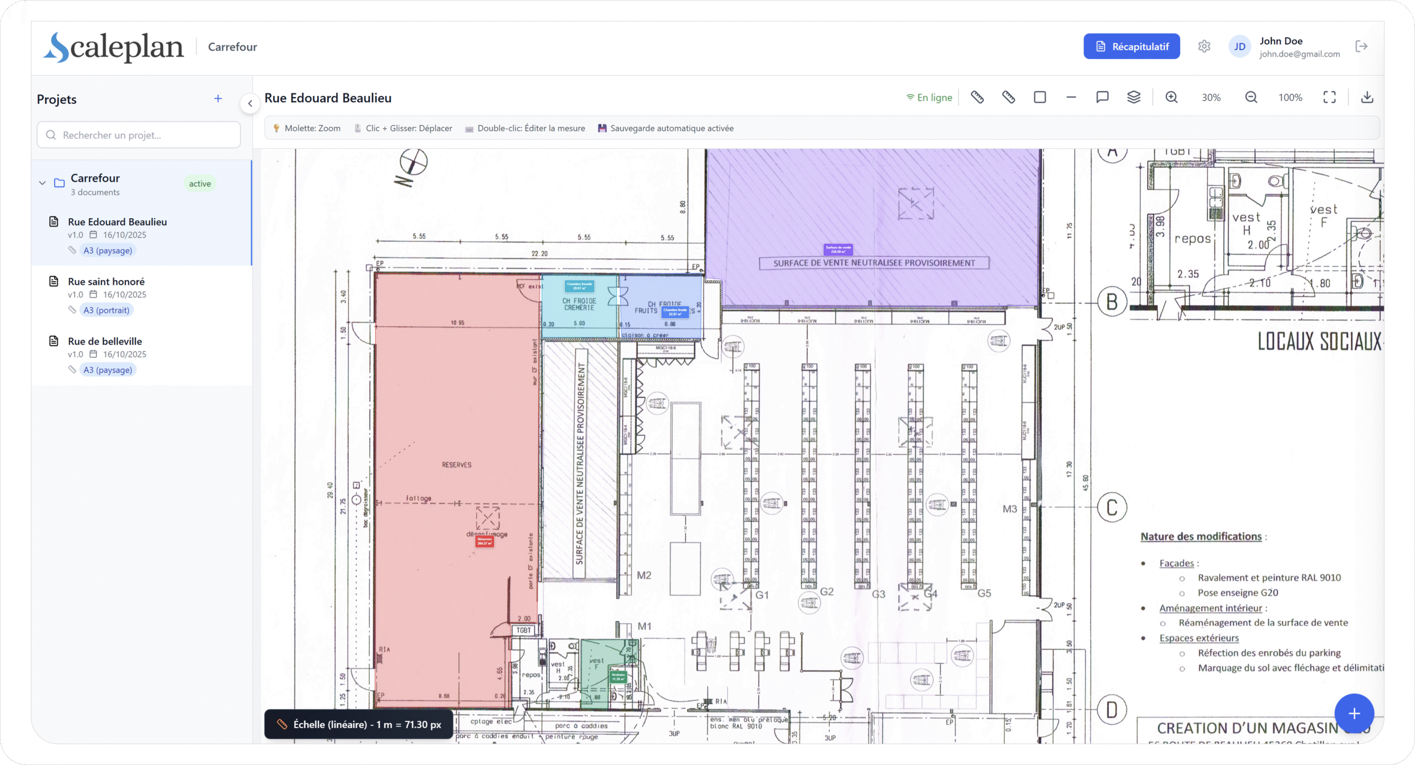1415x765 pixels.
Task: Add a new project with the plus button
Action: pos(218,98)
